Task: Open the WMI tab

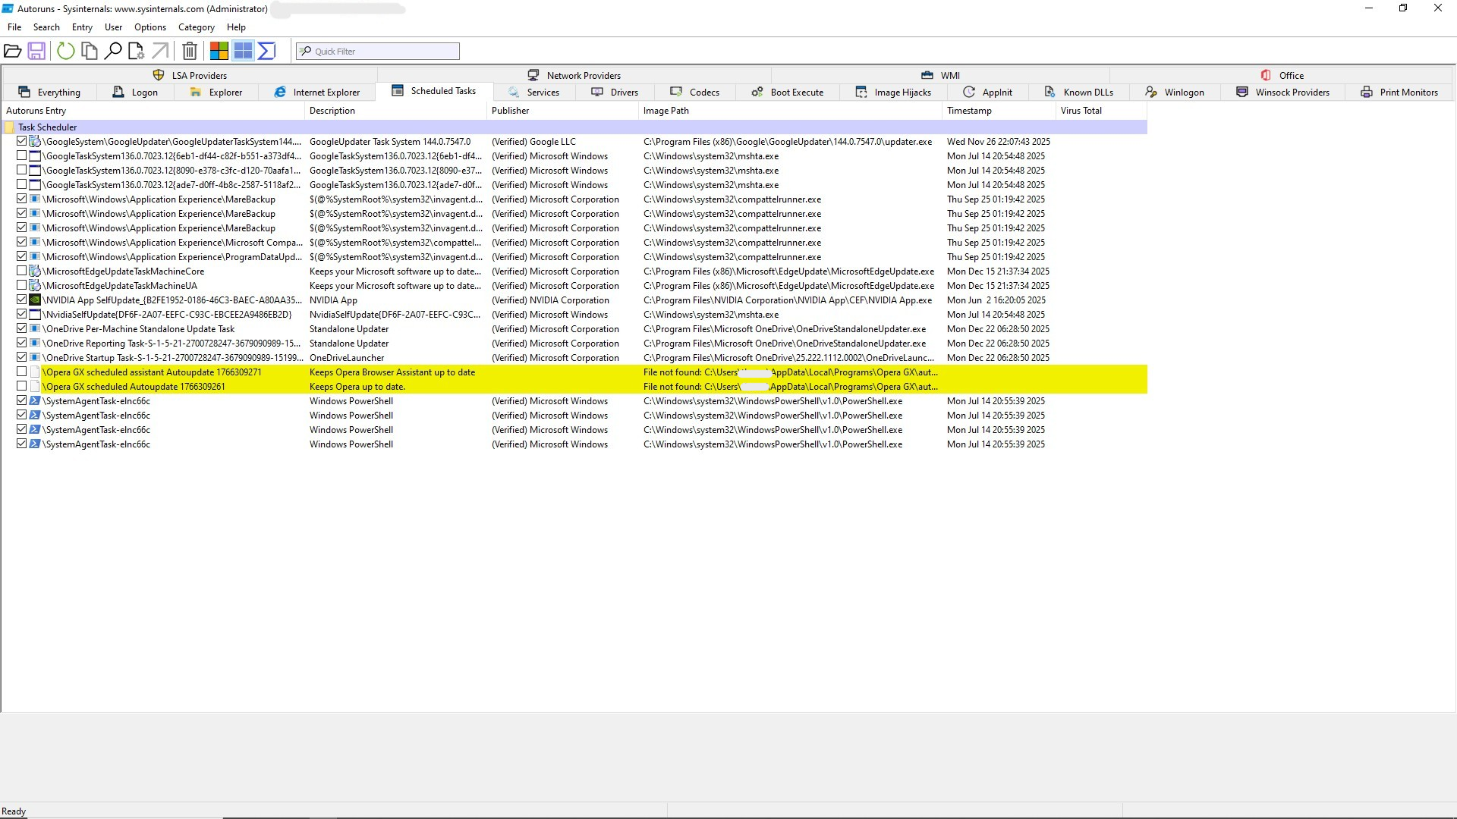Action: [941, 75]
